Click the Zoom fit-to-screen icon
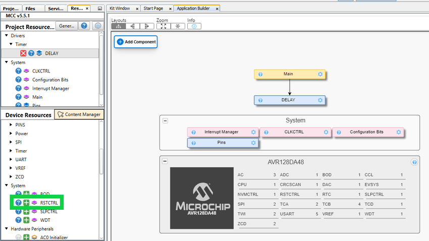 163,26
